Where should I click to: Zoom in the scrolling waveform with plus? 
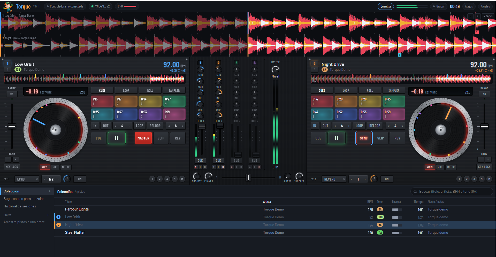click(478, 16)
